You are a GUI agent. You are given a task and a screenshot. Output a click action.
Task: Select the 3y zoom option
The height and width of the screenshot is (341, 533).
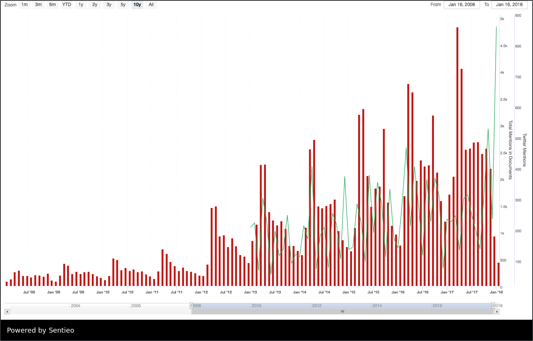point(109,5)
